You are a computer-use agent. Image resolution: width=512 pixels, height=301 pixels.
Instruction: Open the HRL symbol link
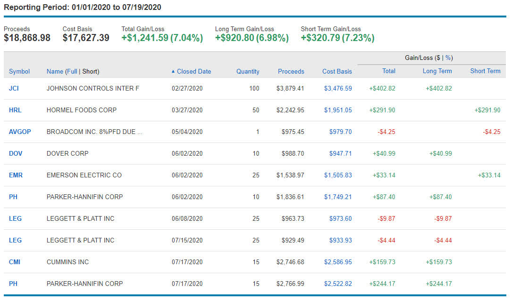(x=15, y=110)
